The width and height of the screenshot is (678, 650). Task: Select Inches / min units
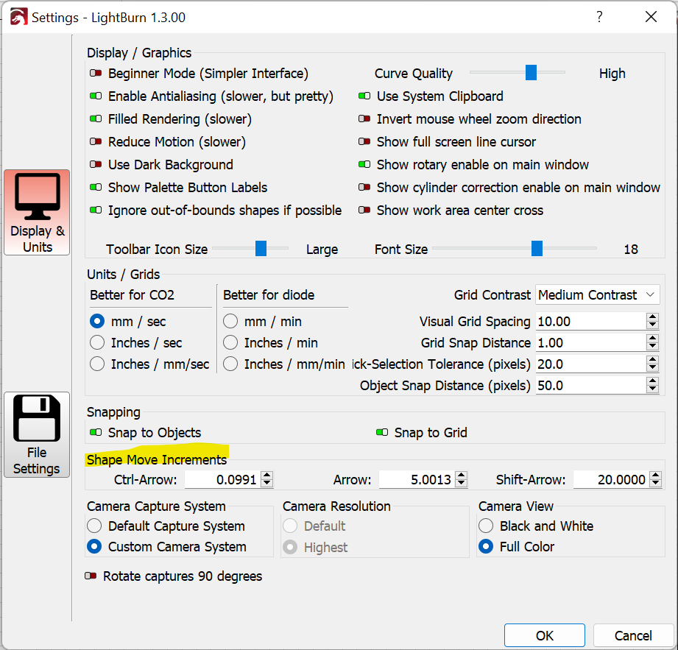pyautogui.click(x=230, y=342)
